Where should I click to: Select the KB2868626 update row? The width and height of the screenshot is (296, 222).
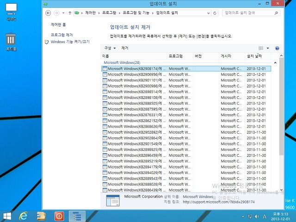pyautogui.click(x=186, y=126)
